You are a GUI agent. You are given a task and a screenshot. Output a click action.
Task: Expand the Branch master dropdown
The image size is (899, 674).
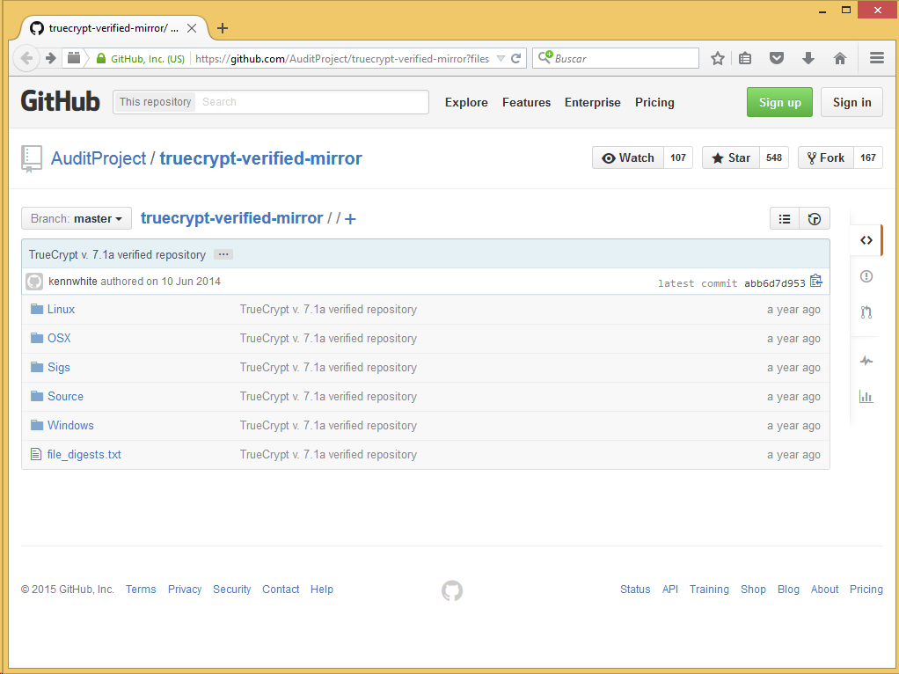[77, 218]
